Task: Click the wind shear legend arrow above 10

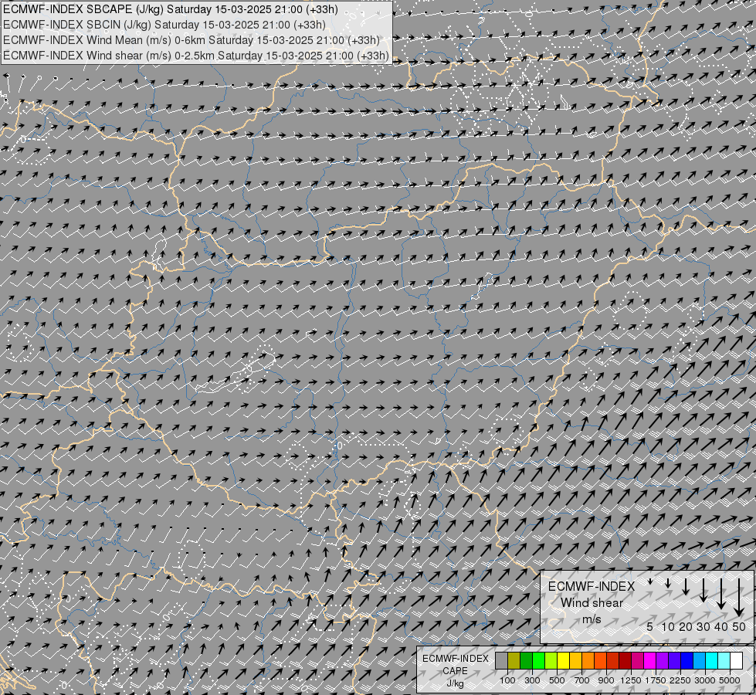Action: coord(668,584)
